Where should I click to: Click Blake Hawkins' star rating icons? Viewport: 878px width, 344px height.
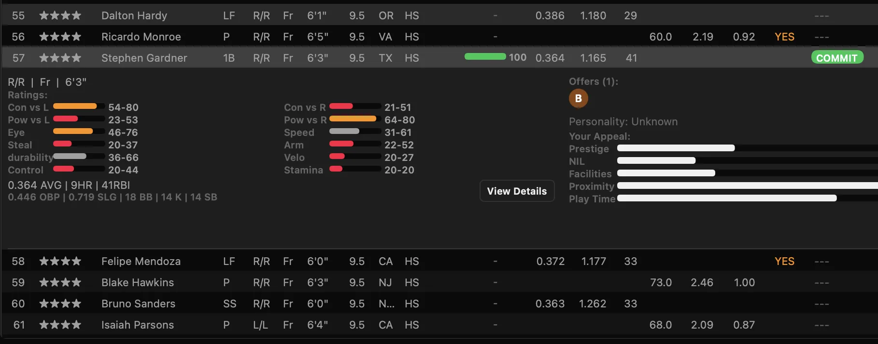click(60, 282)
